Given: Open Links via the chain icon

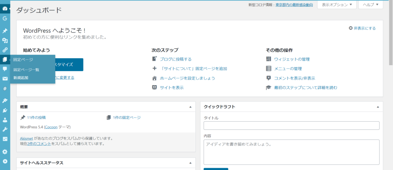Looking at the screenshot, I should point(5,50).
